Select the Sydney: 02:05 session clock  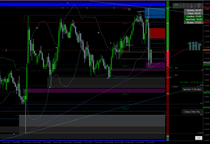coord(194,10)
